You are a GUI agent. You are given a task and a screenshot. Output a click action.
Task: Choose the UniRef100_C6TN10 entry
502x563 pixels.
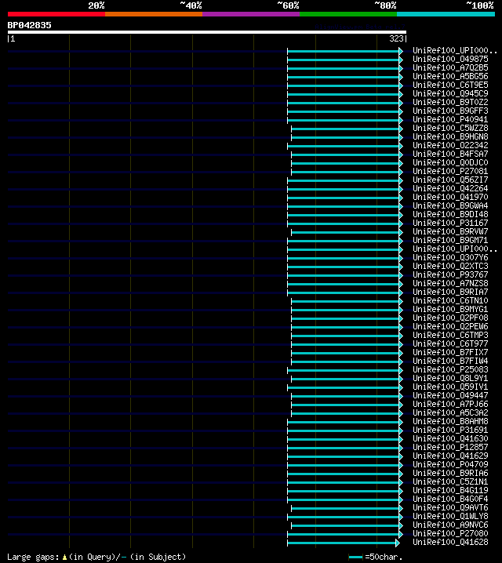[x=450, y=300]
